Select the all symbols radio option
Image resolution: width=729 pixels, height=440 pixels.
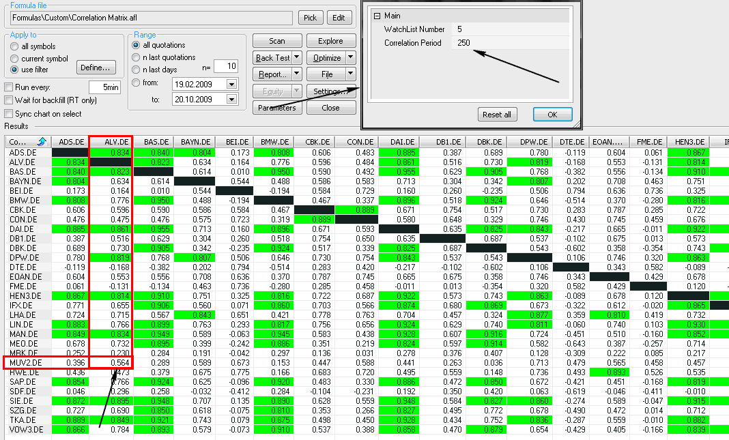coord(14,46)
